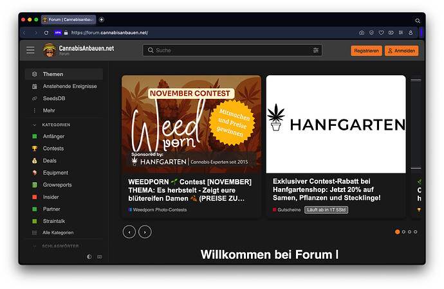Image resolution: width=444 pixels, height=289 pixels.
Task: Expand the Schlagwörter sidebar section
Action: (x=35, y=246)
